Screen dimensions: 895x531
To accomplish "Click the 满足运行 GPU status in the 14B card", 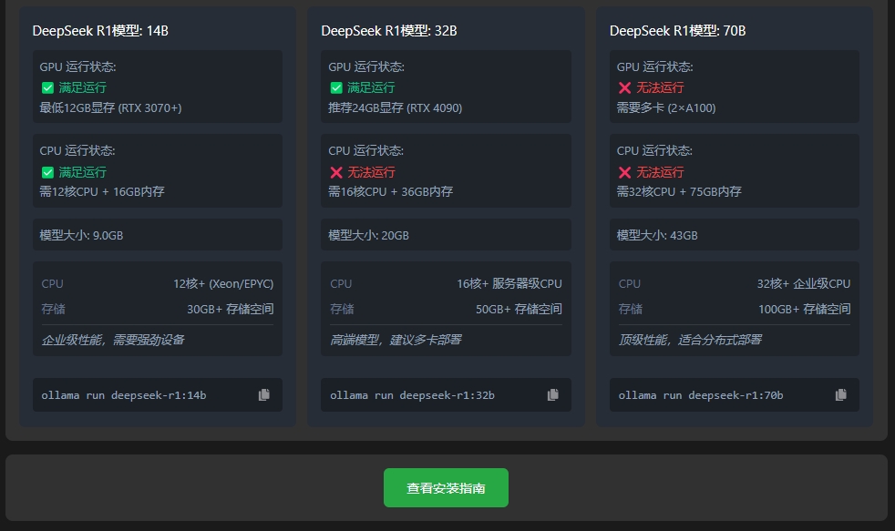I will (x=83, y=87).
